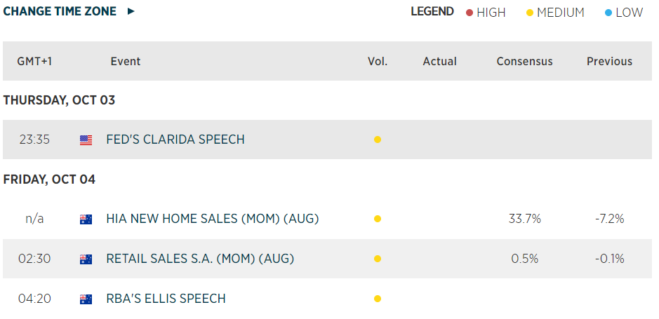Expand the Change Time Zone arrow
The width and height of the screenshot is (659, 319).
tap(131, 12)
